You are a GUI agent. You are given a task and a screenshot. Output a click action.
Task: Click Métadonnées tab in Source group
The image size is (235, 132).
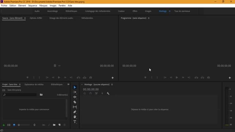point(87,18)
